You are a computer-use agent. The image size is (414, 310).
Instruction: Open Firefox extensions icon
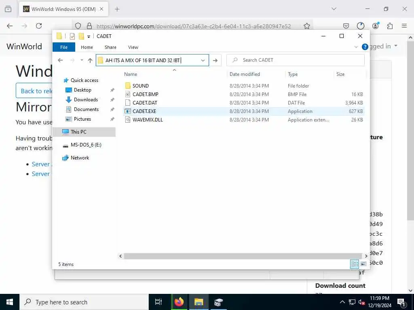pyautogui.click(x=390, y=26)
